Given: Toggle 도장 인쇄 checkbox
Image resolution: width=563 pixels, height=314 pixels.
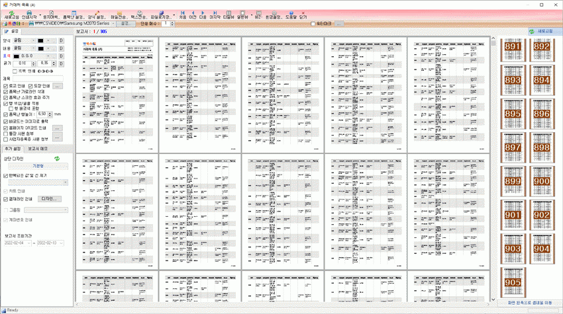Looking at the screenshot, I should (x=30, y=86).
